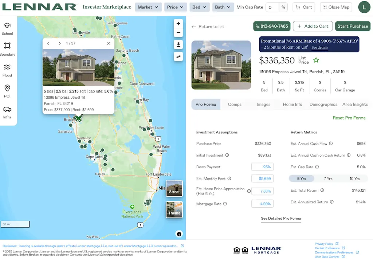Open the Demographics tab
The height and width of the screenshot is (259, 373).
pos(323,105)
